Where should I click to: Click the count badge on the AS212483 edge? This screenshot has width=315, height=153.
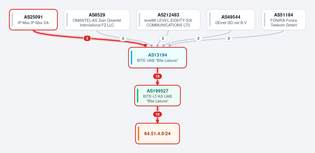(163, 39)
